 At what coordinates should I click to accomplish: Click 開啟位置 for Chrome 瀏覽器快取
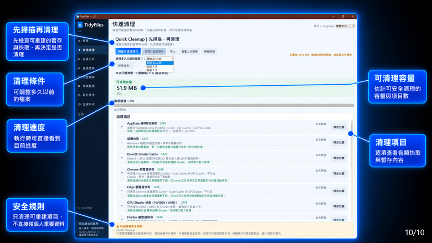339,174
